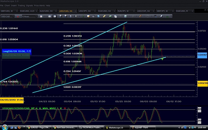The image size is (208, 130).
Task: Click the hourglass indicator icon in toolbar
Action: (x=83, y=16)
